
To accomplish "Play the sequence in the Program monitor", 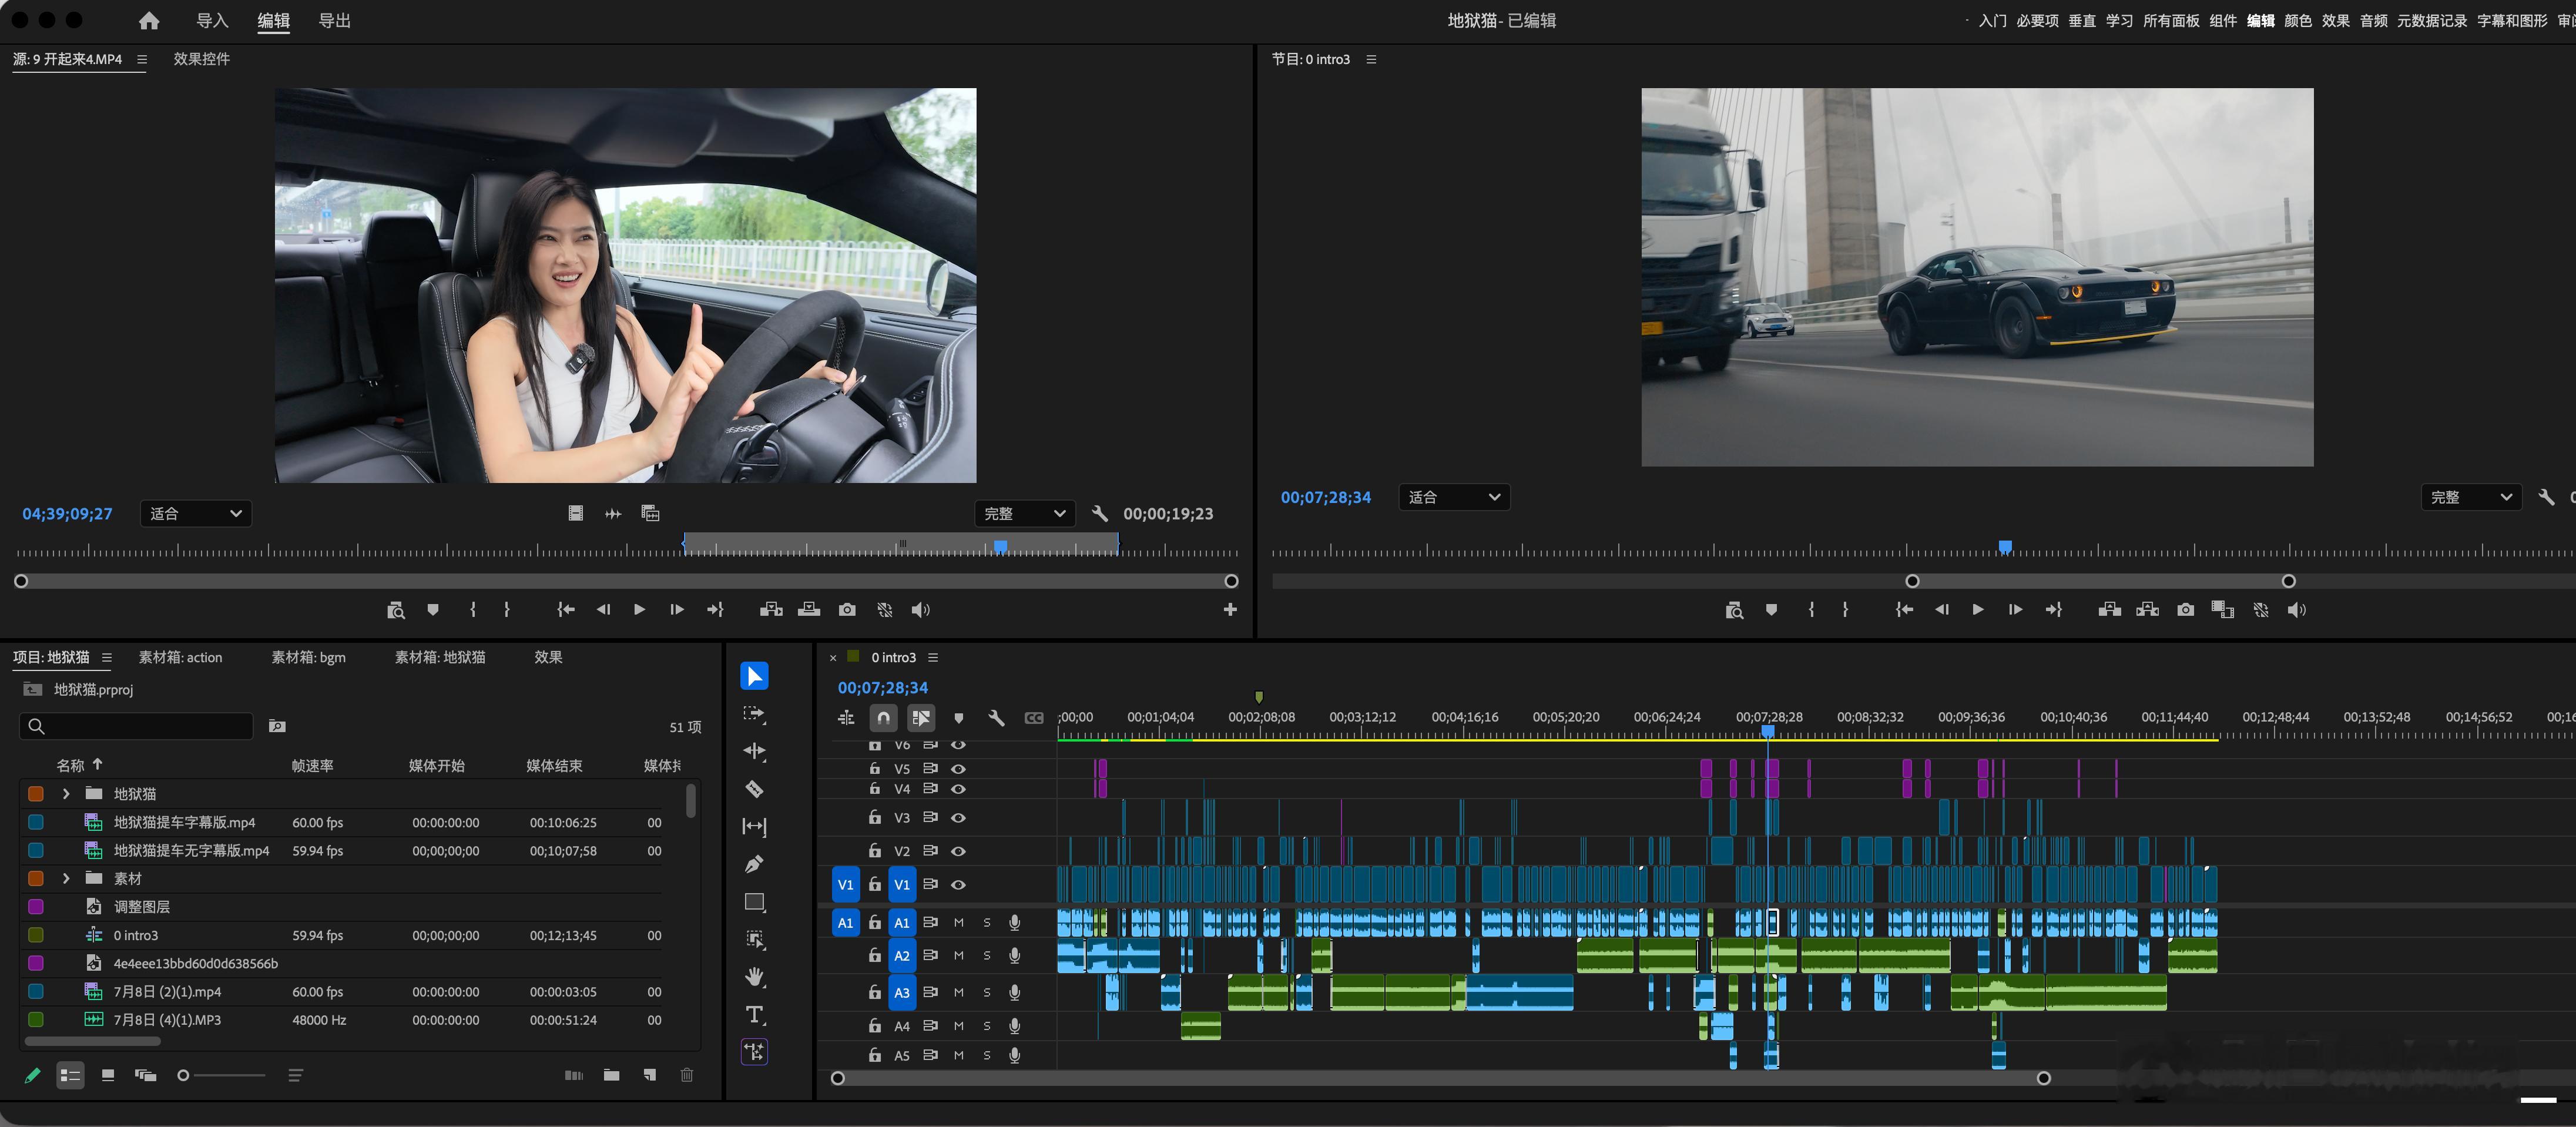I will (1977, 609).
